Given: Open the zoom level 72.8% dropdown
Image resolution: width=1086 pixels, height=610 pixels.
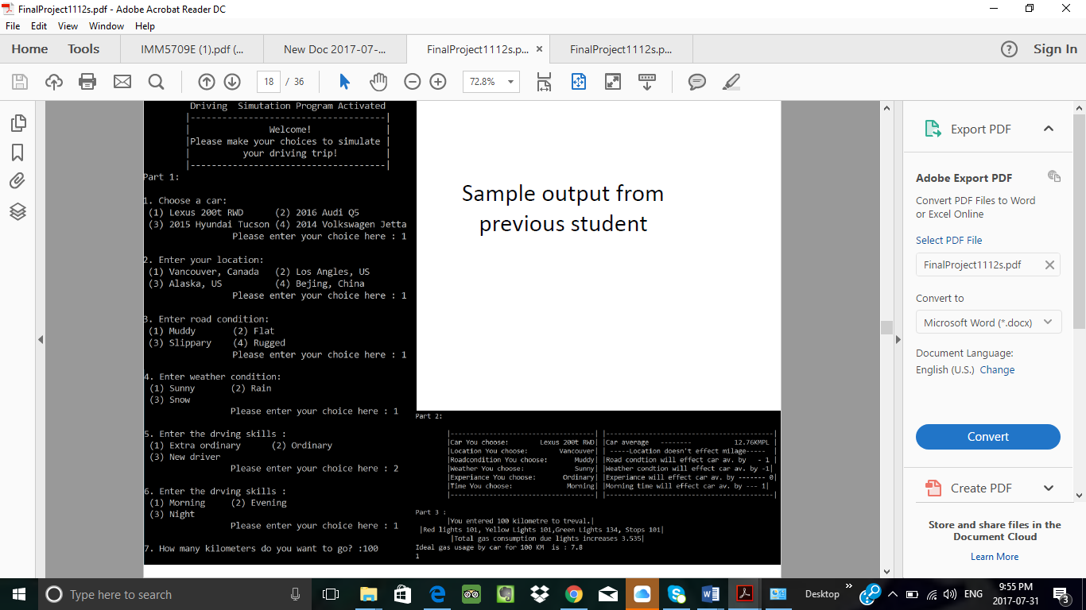Looking at the screenshot, I should [x=510, y=82].
